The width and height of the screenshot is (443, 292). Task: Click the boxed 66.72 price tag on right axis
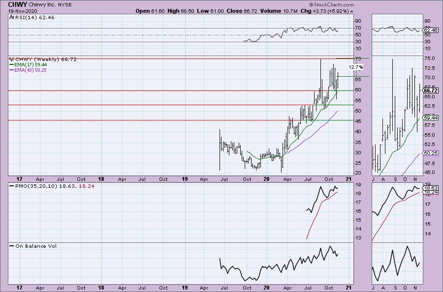click(431, 90)
